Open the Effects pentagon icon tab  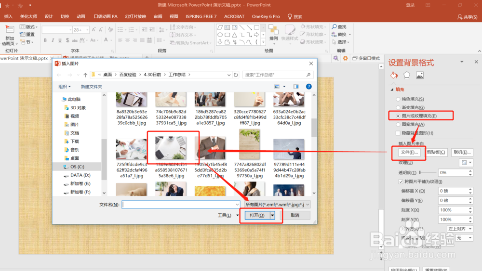(x=407, y=75)
